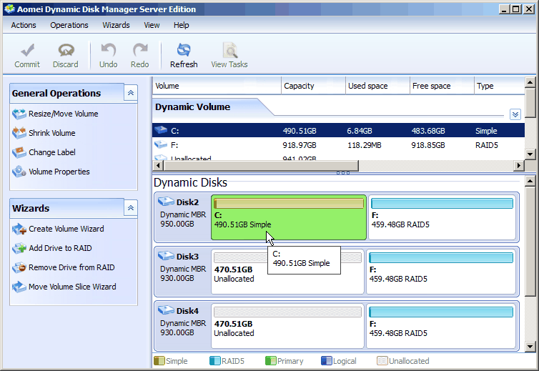Image resolution: width=539 pixels, height=371 pixels.
Task: Click the Add Drive to RAID link
Action: 60,248
